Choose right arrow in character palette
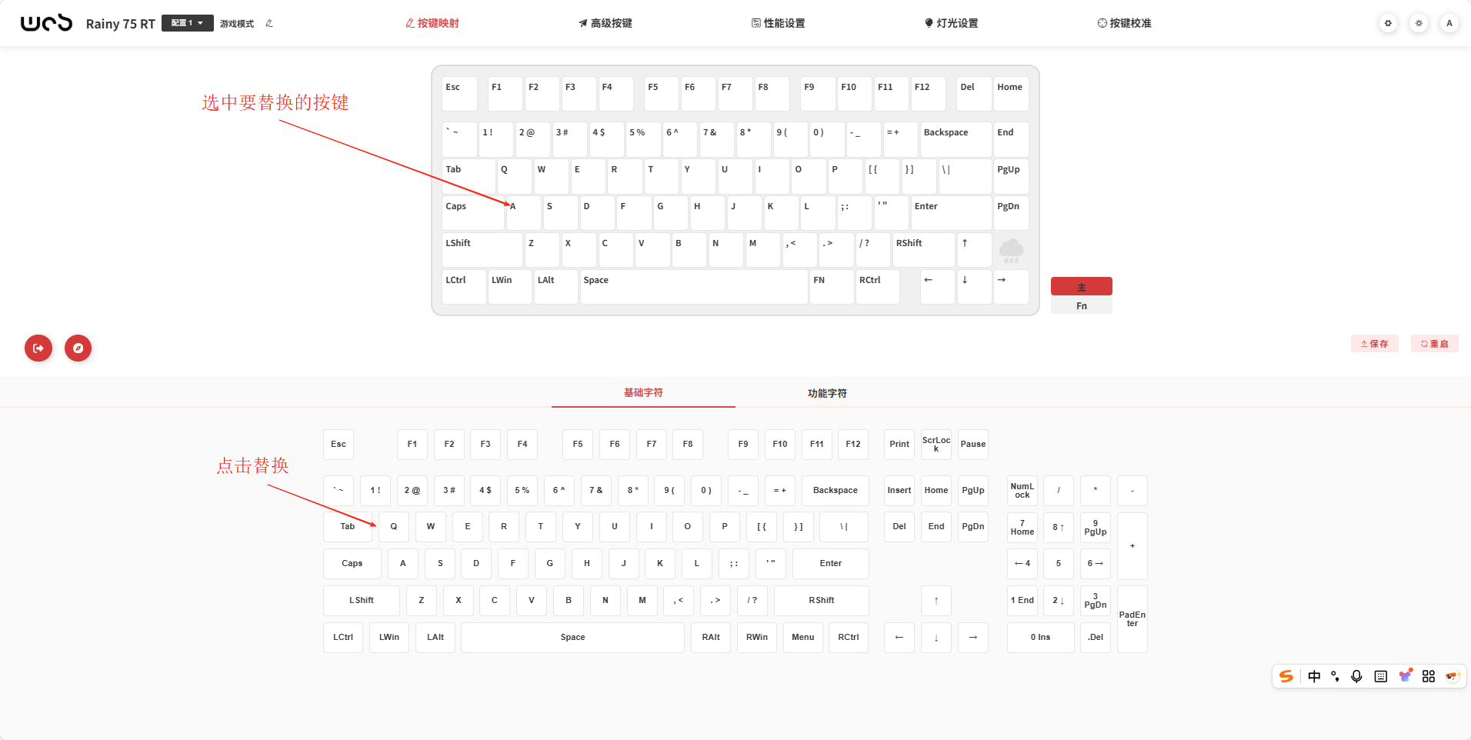The image size is (1471, 740). pos(973,637)
